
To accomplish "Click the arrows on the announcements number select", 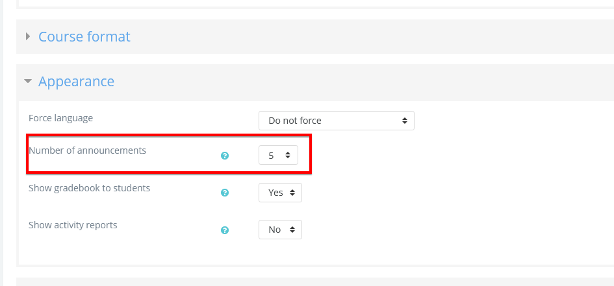I will point(288,156).
